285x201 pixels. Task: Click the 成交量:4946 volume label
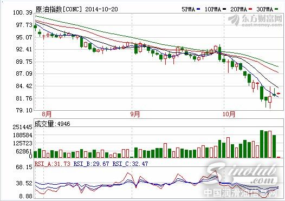[53, 124]
